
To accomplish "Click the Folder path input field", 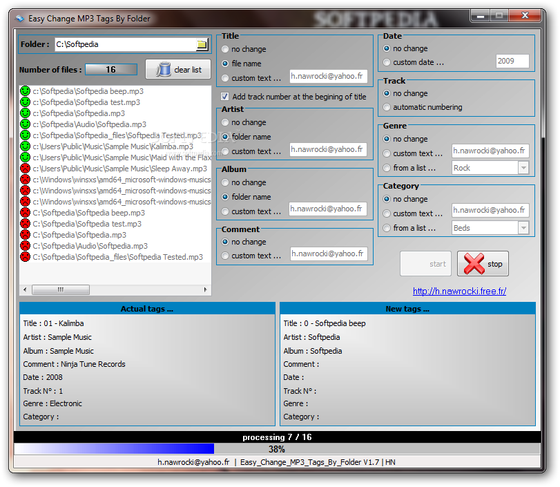I will pos(126,44).
